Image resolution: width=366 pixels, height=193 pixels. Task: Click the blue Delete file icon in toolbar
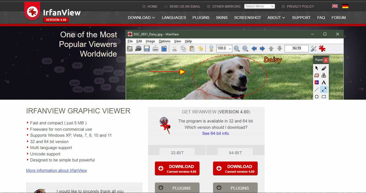[164, 49]
